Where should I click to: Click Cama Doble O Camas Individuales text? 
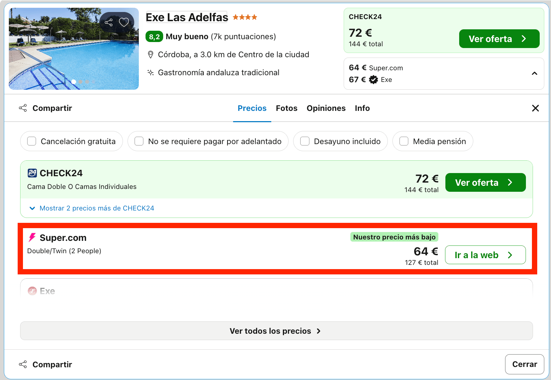82,187
